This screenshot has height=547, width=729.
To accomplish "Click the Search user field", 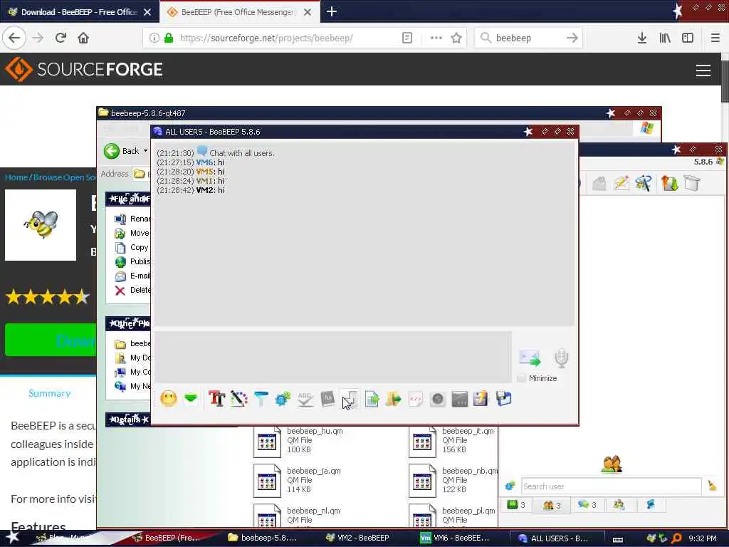I will coord(611,486).
